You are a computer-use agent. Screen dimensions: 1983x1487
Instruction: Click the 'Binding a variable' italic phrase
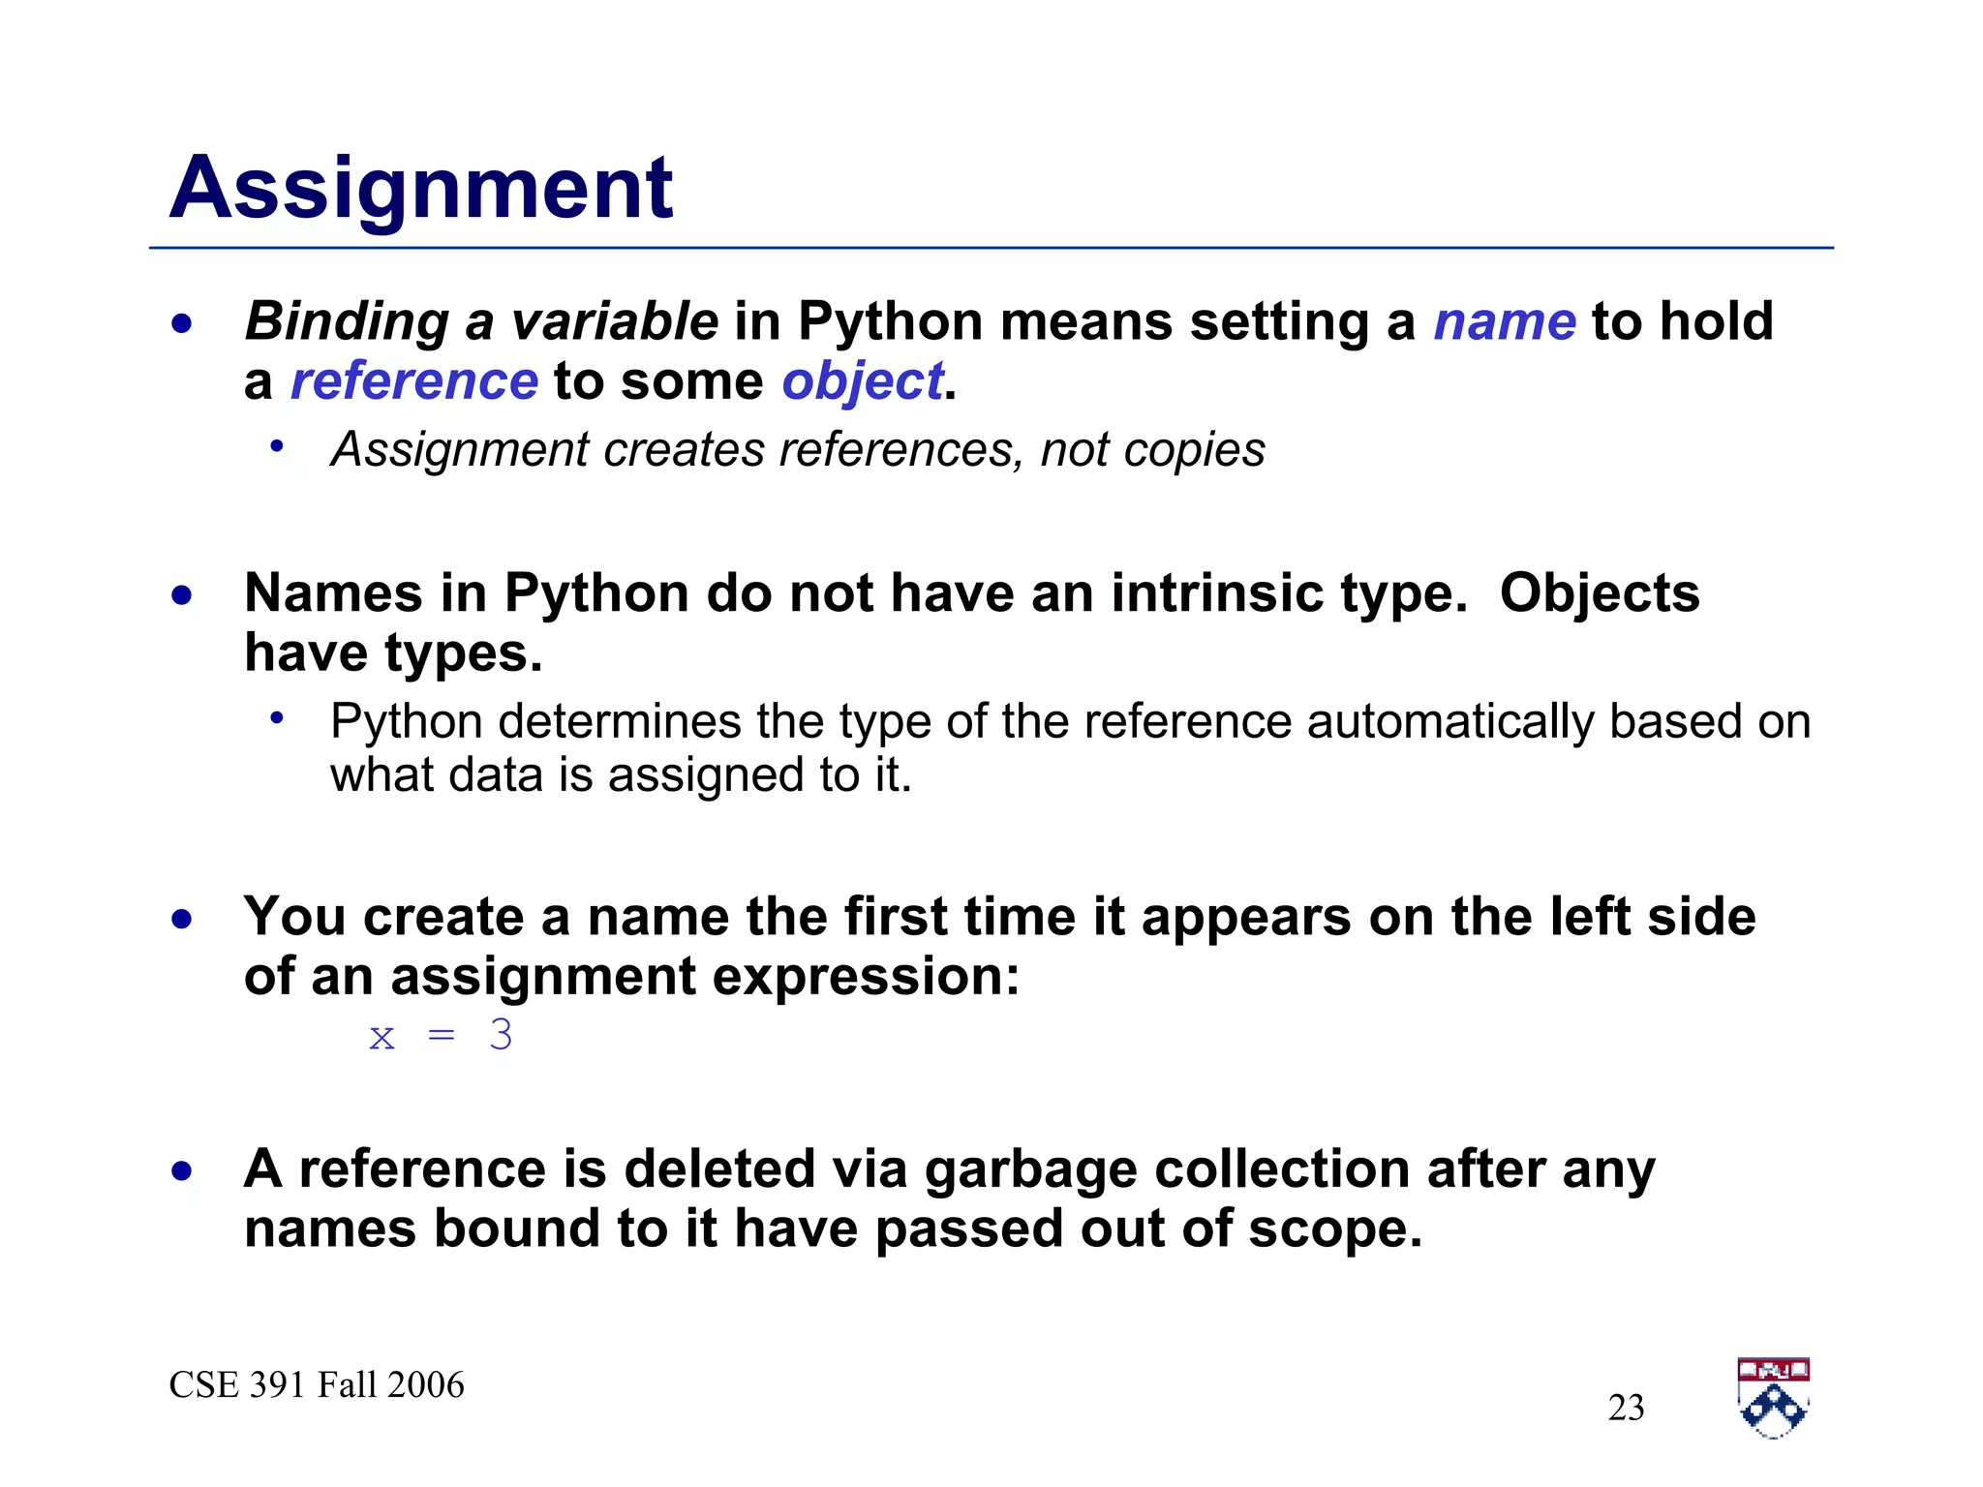[x=481, y=321]
